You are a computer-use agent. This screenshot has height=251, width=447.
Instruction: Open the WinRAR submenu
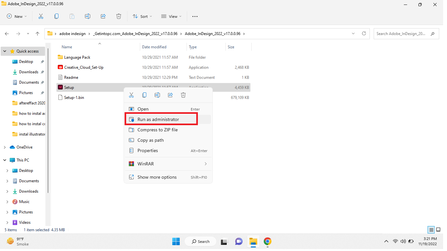(168, 164)
